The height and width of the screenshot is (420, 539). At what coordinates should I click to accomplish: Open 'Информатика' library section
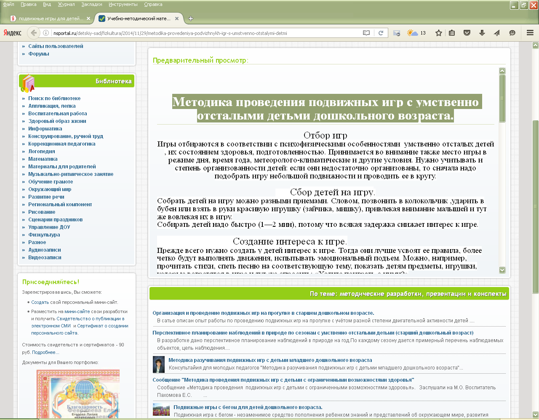point(45,129)
